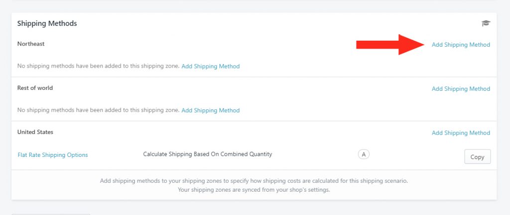
Task: Add Shipping Method for United States zone
Action: (x=461, y=133)
